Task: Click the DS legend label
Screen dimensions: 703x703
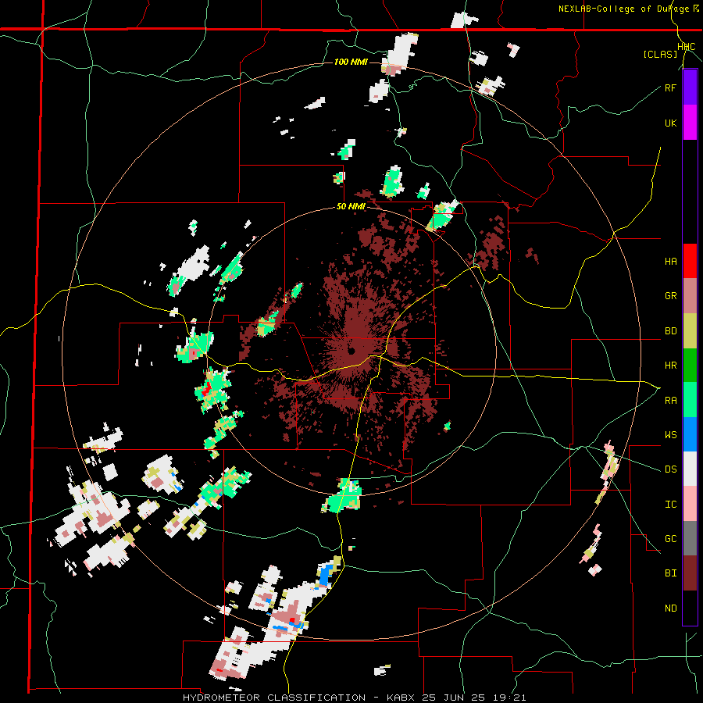Action: pos(670,469)
